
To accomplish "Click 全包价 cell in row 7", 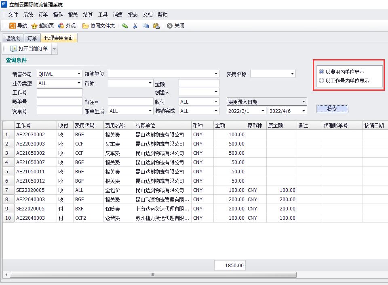I will [118, 190].
